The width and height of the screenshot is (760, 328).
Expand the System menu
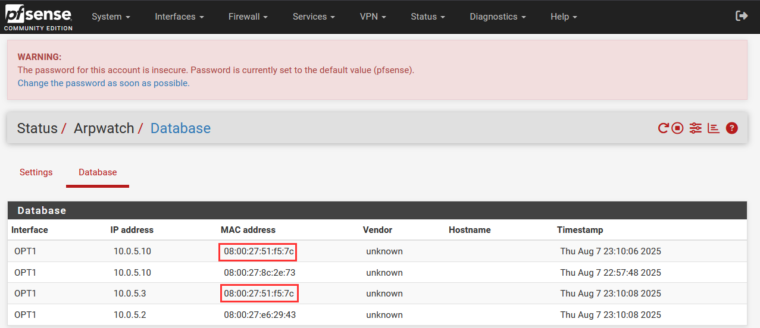[111, 17]
